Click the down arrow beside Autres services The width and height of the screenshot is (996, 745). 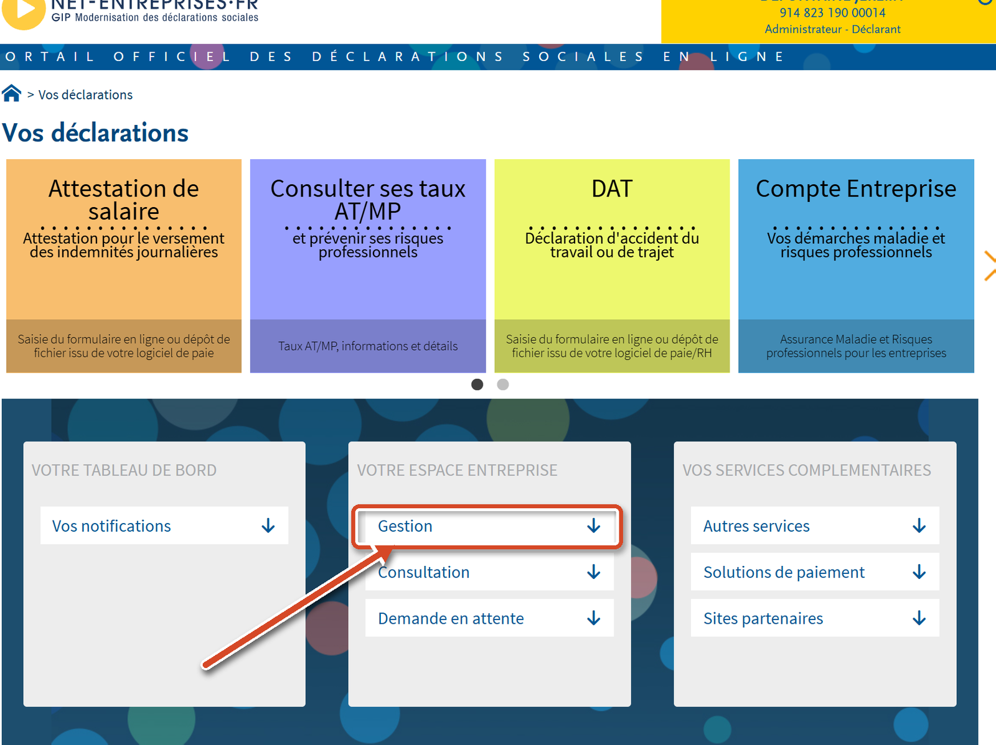pyautogui.click(x=919, y=526)
